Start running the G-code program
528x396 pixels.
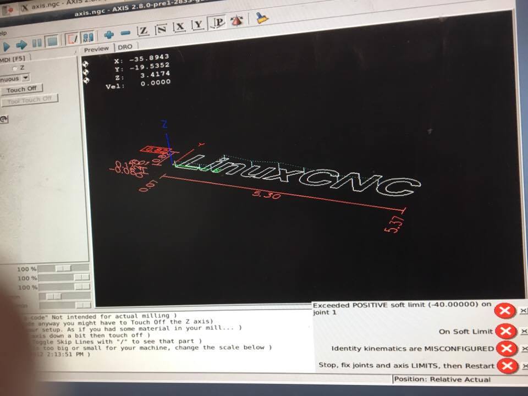click(x=5, y=46)
